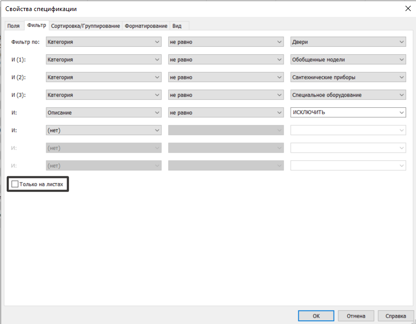
Task: Open the "Сортировка/Группирование" tab
Action: [86, 26]
